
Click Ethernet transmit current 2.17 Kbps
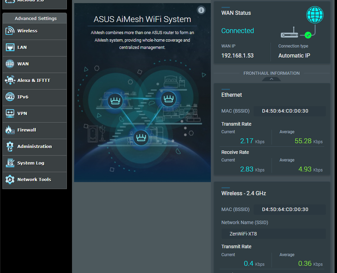[252, 141]
